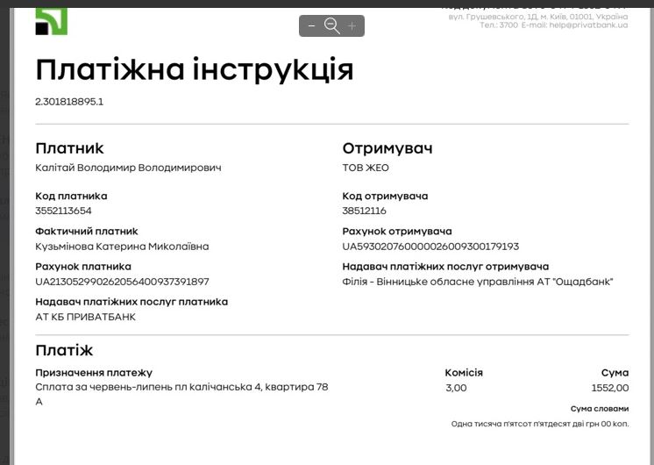
Task: Click the commission value 3,00
Action: click(456, 387)
